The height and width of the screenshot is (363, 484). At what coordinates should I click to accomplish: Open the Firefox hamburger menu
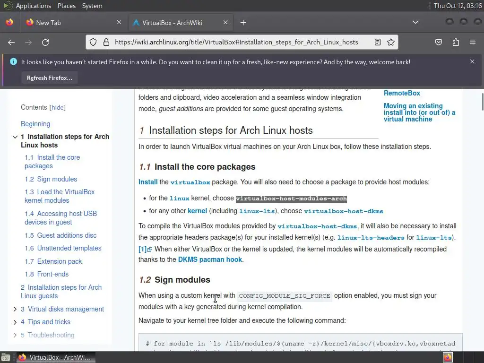point(473,42)
